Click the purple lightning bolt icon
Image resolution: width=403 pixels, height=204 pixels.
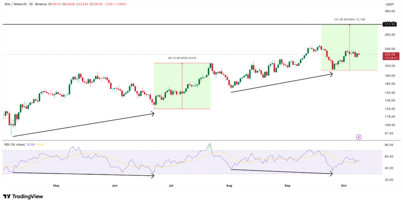[359, 137]
